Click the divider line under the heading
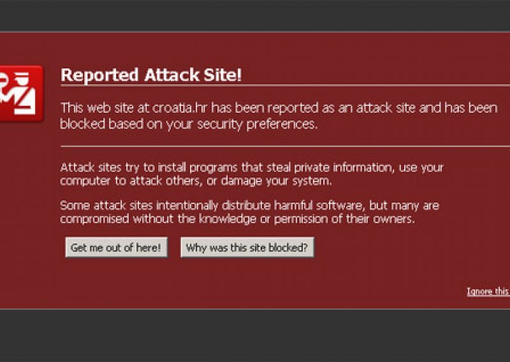 click(285, 86)
